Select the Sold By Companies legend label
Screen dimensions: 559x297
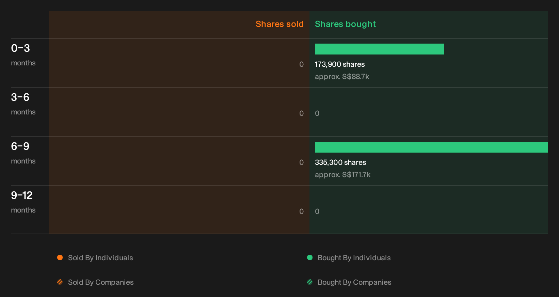coord(101,282)
